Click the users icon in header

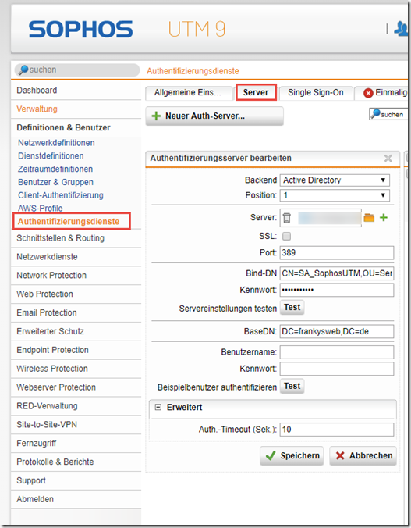pos(401,29)
